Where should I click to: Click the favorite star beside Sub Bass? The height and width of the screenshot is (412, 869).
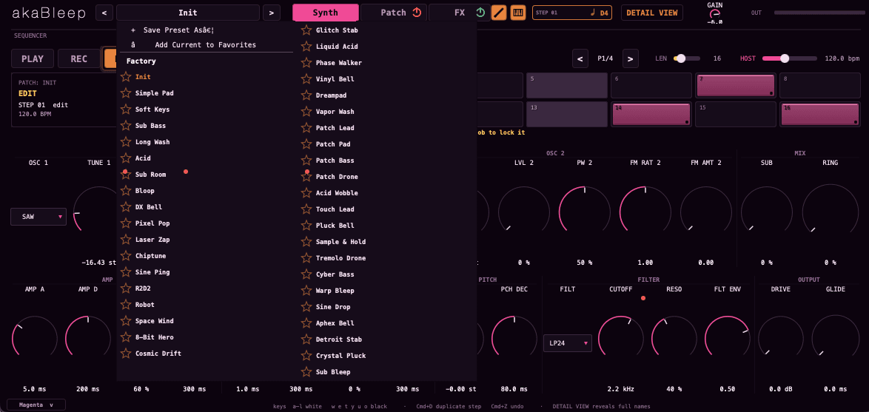[126, 126]
